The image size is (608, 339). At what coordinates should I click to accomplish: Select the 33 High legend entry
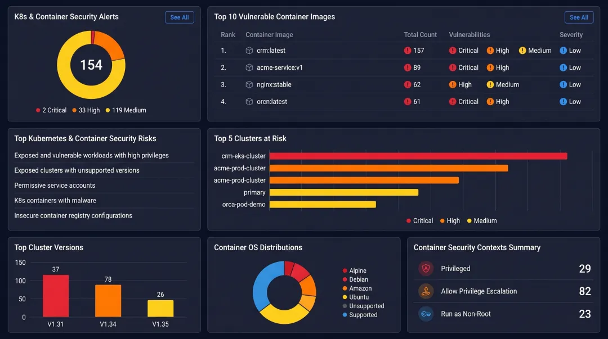coord(86,110)
